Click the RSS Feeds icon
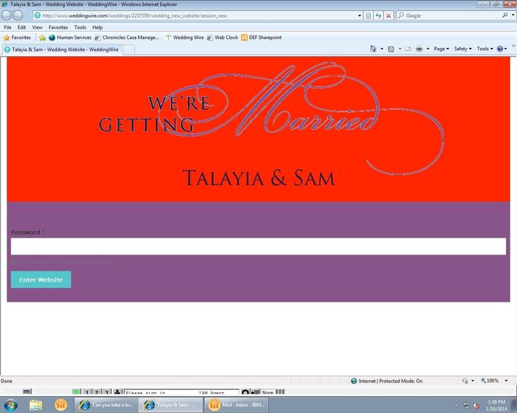This screenshot has width=517, height=413. click(391, 49)
